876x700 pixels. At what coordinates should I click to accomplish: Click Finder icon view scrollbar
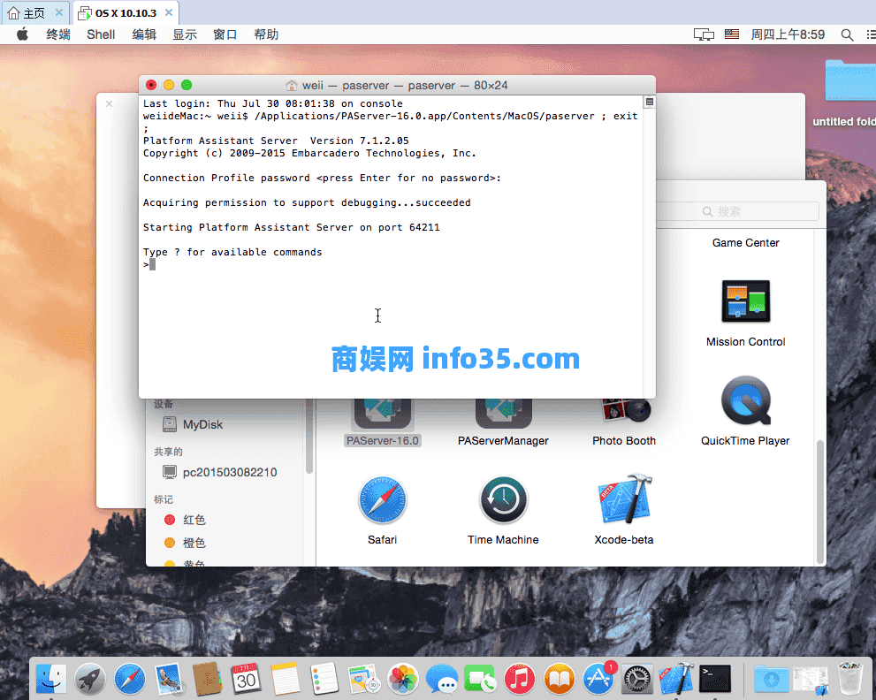pos(819,501)
